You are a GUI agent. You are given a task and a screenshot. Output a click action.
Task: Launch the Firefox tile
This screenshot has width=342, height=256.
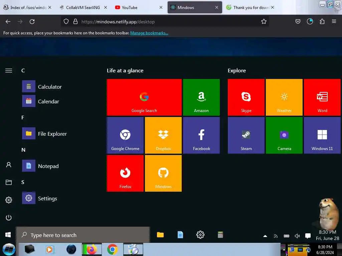point(125,173)
